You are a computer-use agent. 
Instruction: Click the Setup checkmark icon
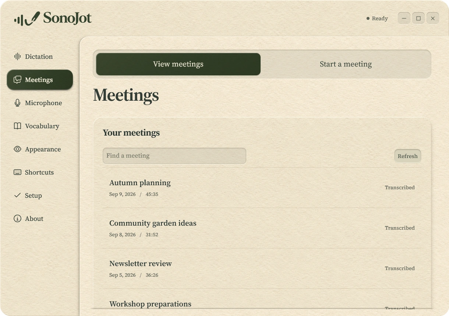pyautogui.click(x=17, y=195)
